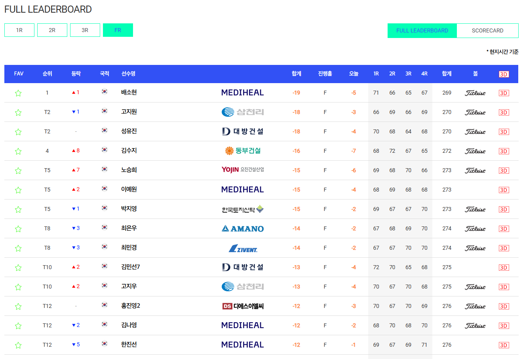This screenshot has width=523, height=359.
Task: Open 3D view for 홍진영2
Action: click(504, 306)
